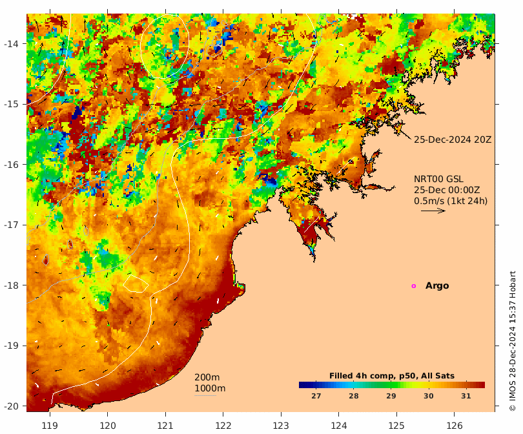Click the latitude axis label '-20'
This screenshot has width=523, height=434.
click(x=11, y=406)
